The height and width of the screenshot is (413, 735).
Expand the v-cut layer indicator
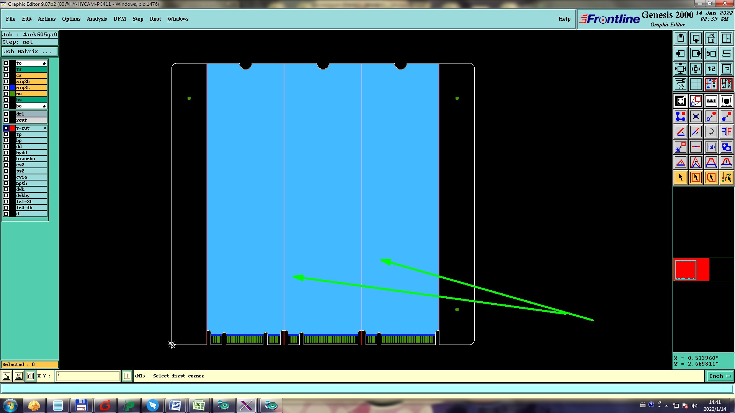click(45, 128)
